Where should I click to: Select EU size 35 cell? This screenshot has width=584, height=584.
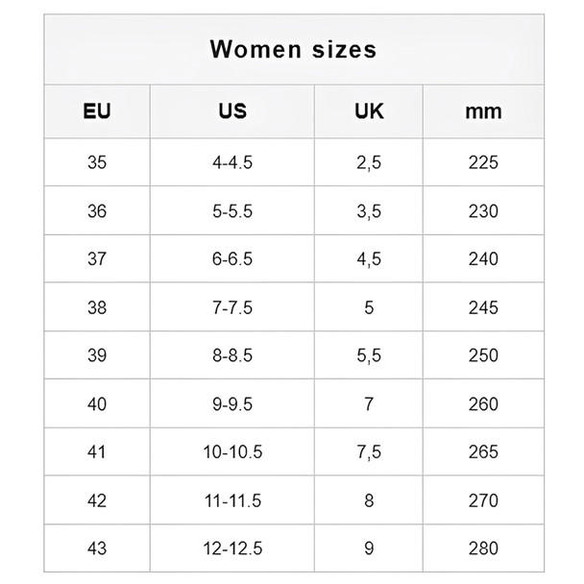97,162
